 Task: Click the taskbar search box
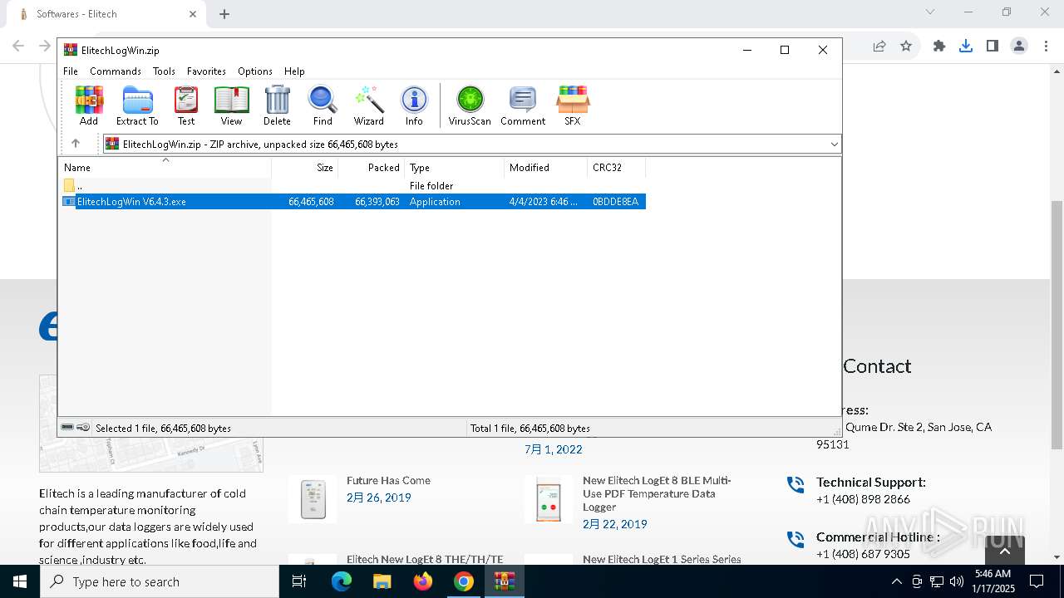tap(160, 581)
